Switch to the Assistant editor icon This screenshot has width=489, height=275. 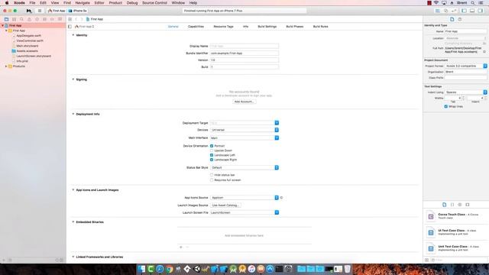[x=445, y=11]
